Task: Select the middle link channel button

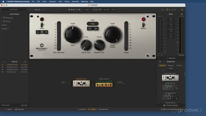Action: click(x=42, y=32)
